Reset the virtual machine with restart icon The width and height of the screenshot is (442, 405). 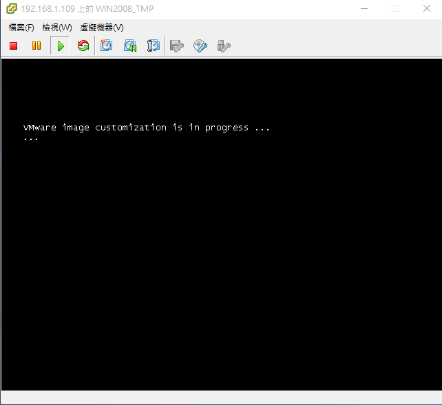(x=83, y=46)
